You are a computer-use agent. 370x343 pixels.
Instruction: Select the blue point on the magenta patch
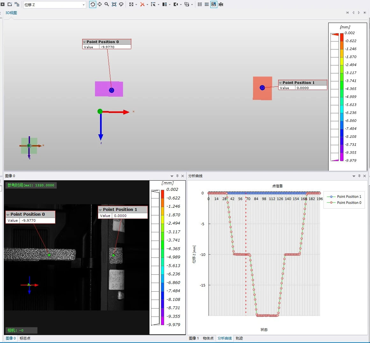click(x=111, y=90)
